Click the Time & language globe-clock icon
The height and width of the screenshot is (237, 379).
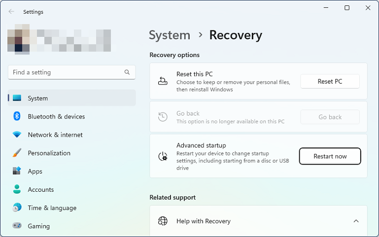tap(17, 207)
